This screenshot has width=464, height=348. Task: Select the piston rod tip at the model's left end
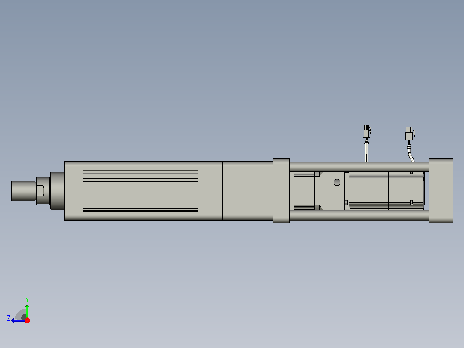tap(23, 191)
